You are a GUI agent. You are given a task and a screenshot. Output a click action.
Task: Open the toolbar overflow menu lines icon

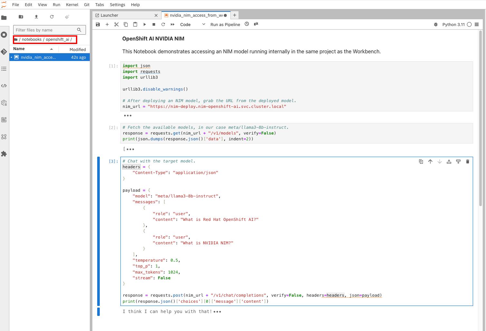[477, 24]
